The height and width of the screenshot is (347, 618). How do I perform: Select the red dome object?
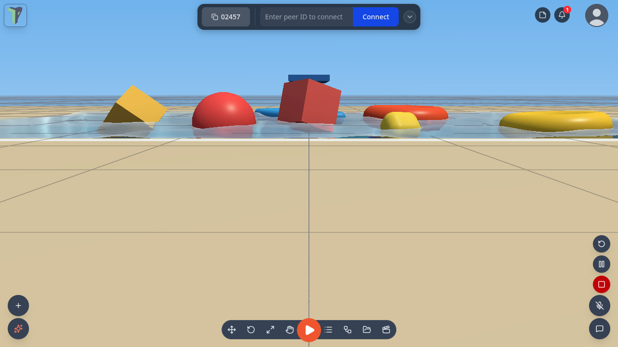coord(224,110)
